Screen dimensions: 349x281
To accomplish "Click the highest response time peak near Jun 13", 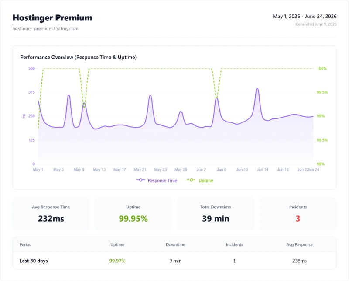I will [257, 88].
